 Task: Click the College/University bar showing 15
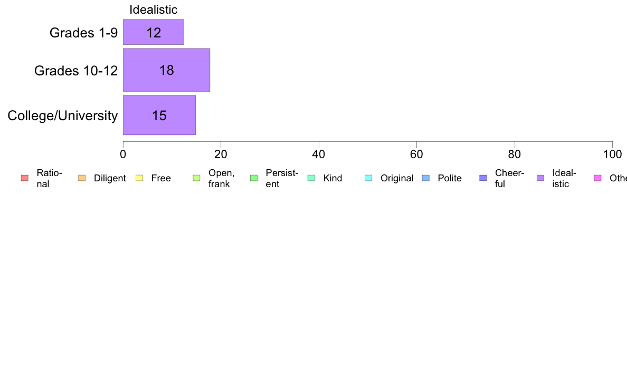159,115
